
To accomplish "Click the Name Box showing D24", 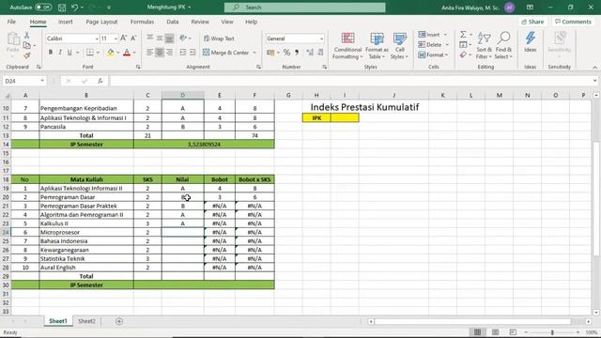I will tap(23, 81).
